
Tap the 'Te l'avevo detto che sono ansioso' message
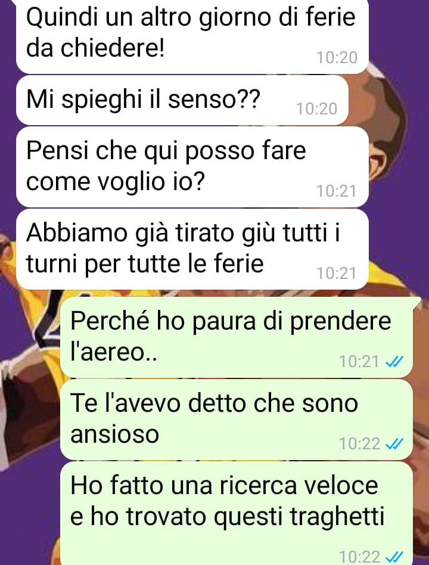(237, 420)
